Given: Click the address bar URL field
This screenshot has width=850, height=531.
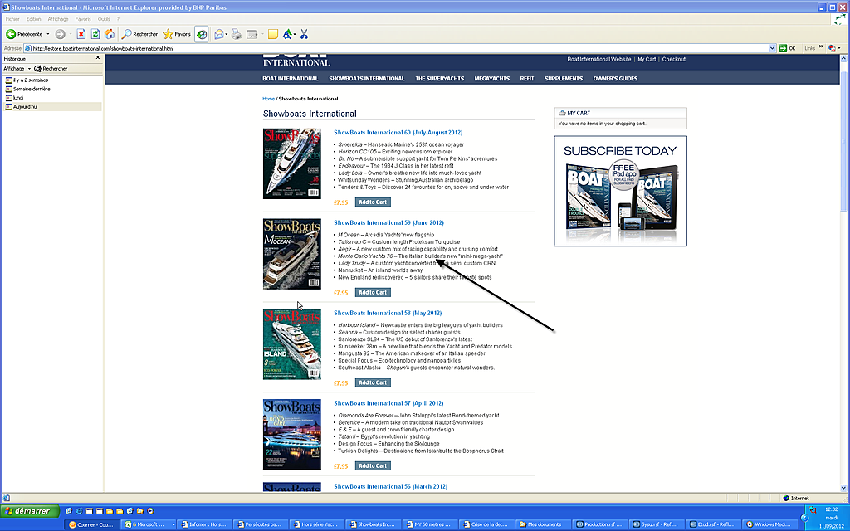Looking at the screenshot, I should (x=400, y=48).
